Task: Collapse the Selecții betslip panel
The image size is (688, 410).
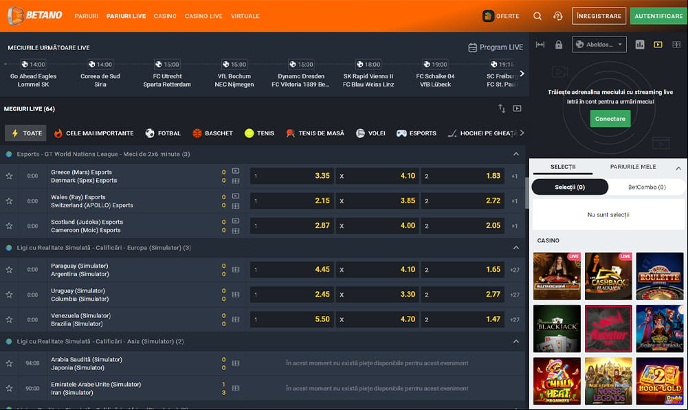Action: pos(678,168)
